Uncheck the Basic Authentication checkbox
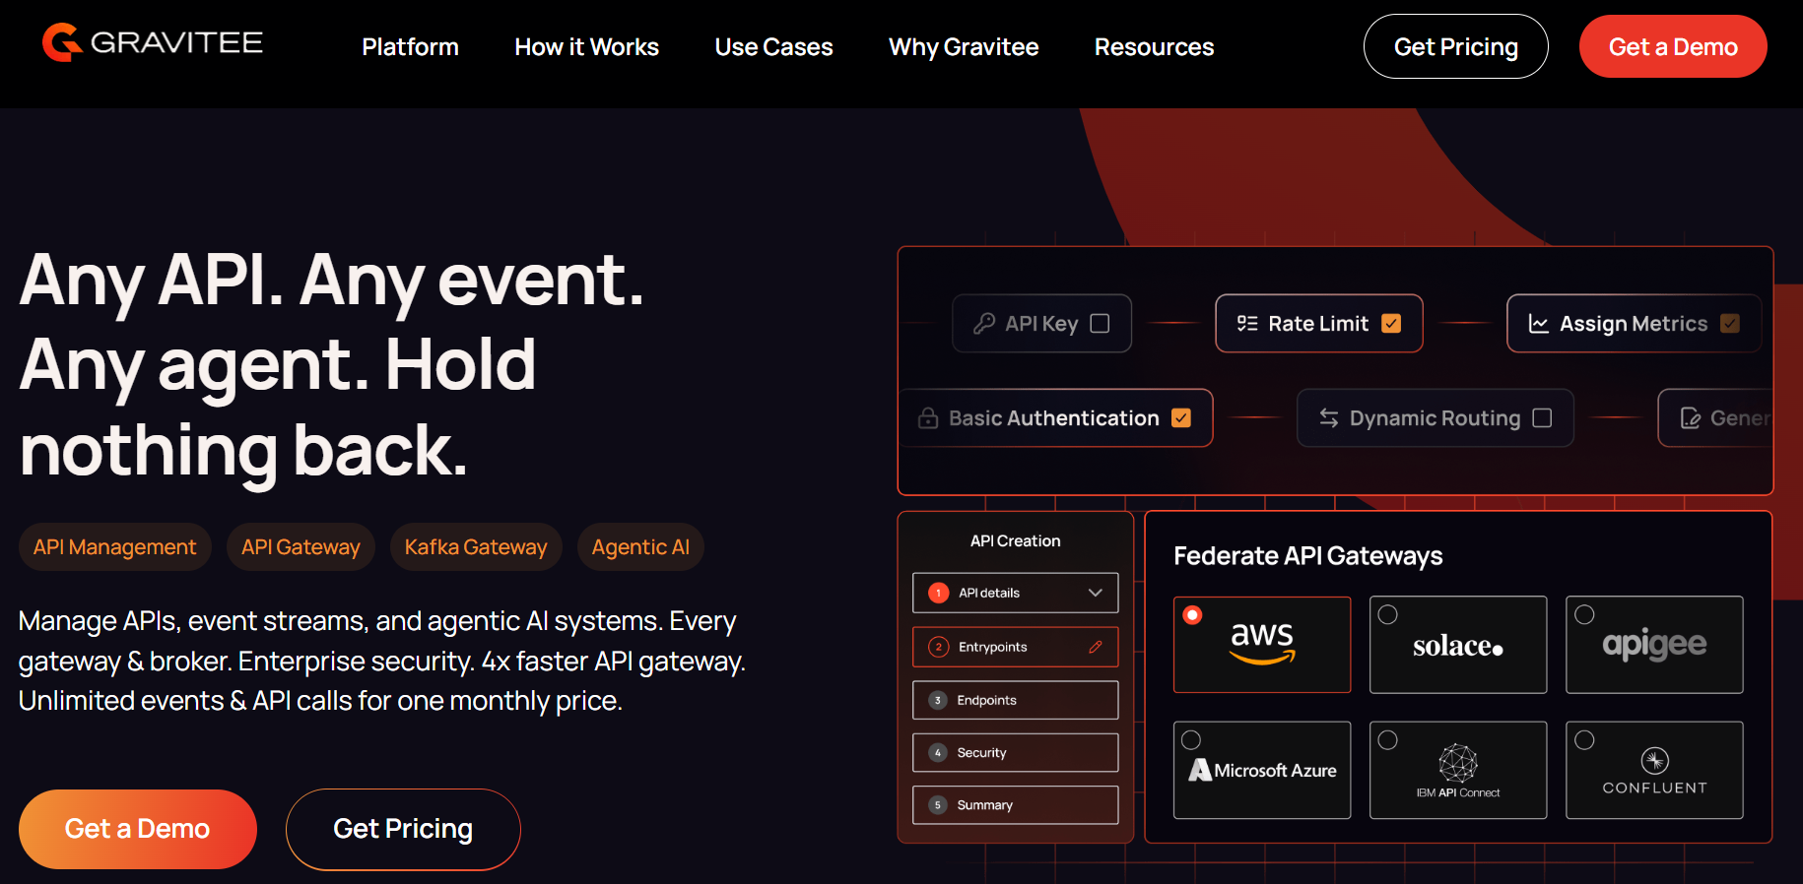 [x=1180, y=418]
